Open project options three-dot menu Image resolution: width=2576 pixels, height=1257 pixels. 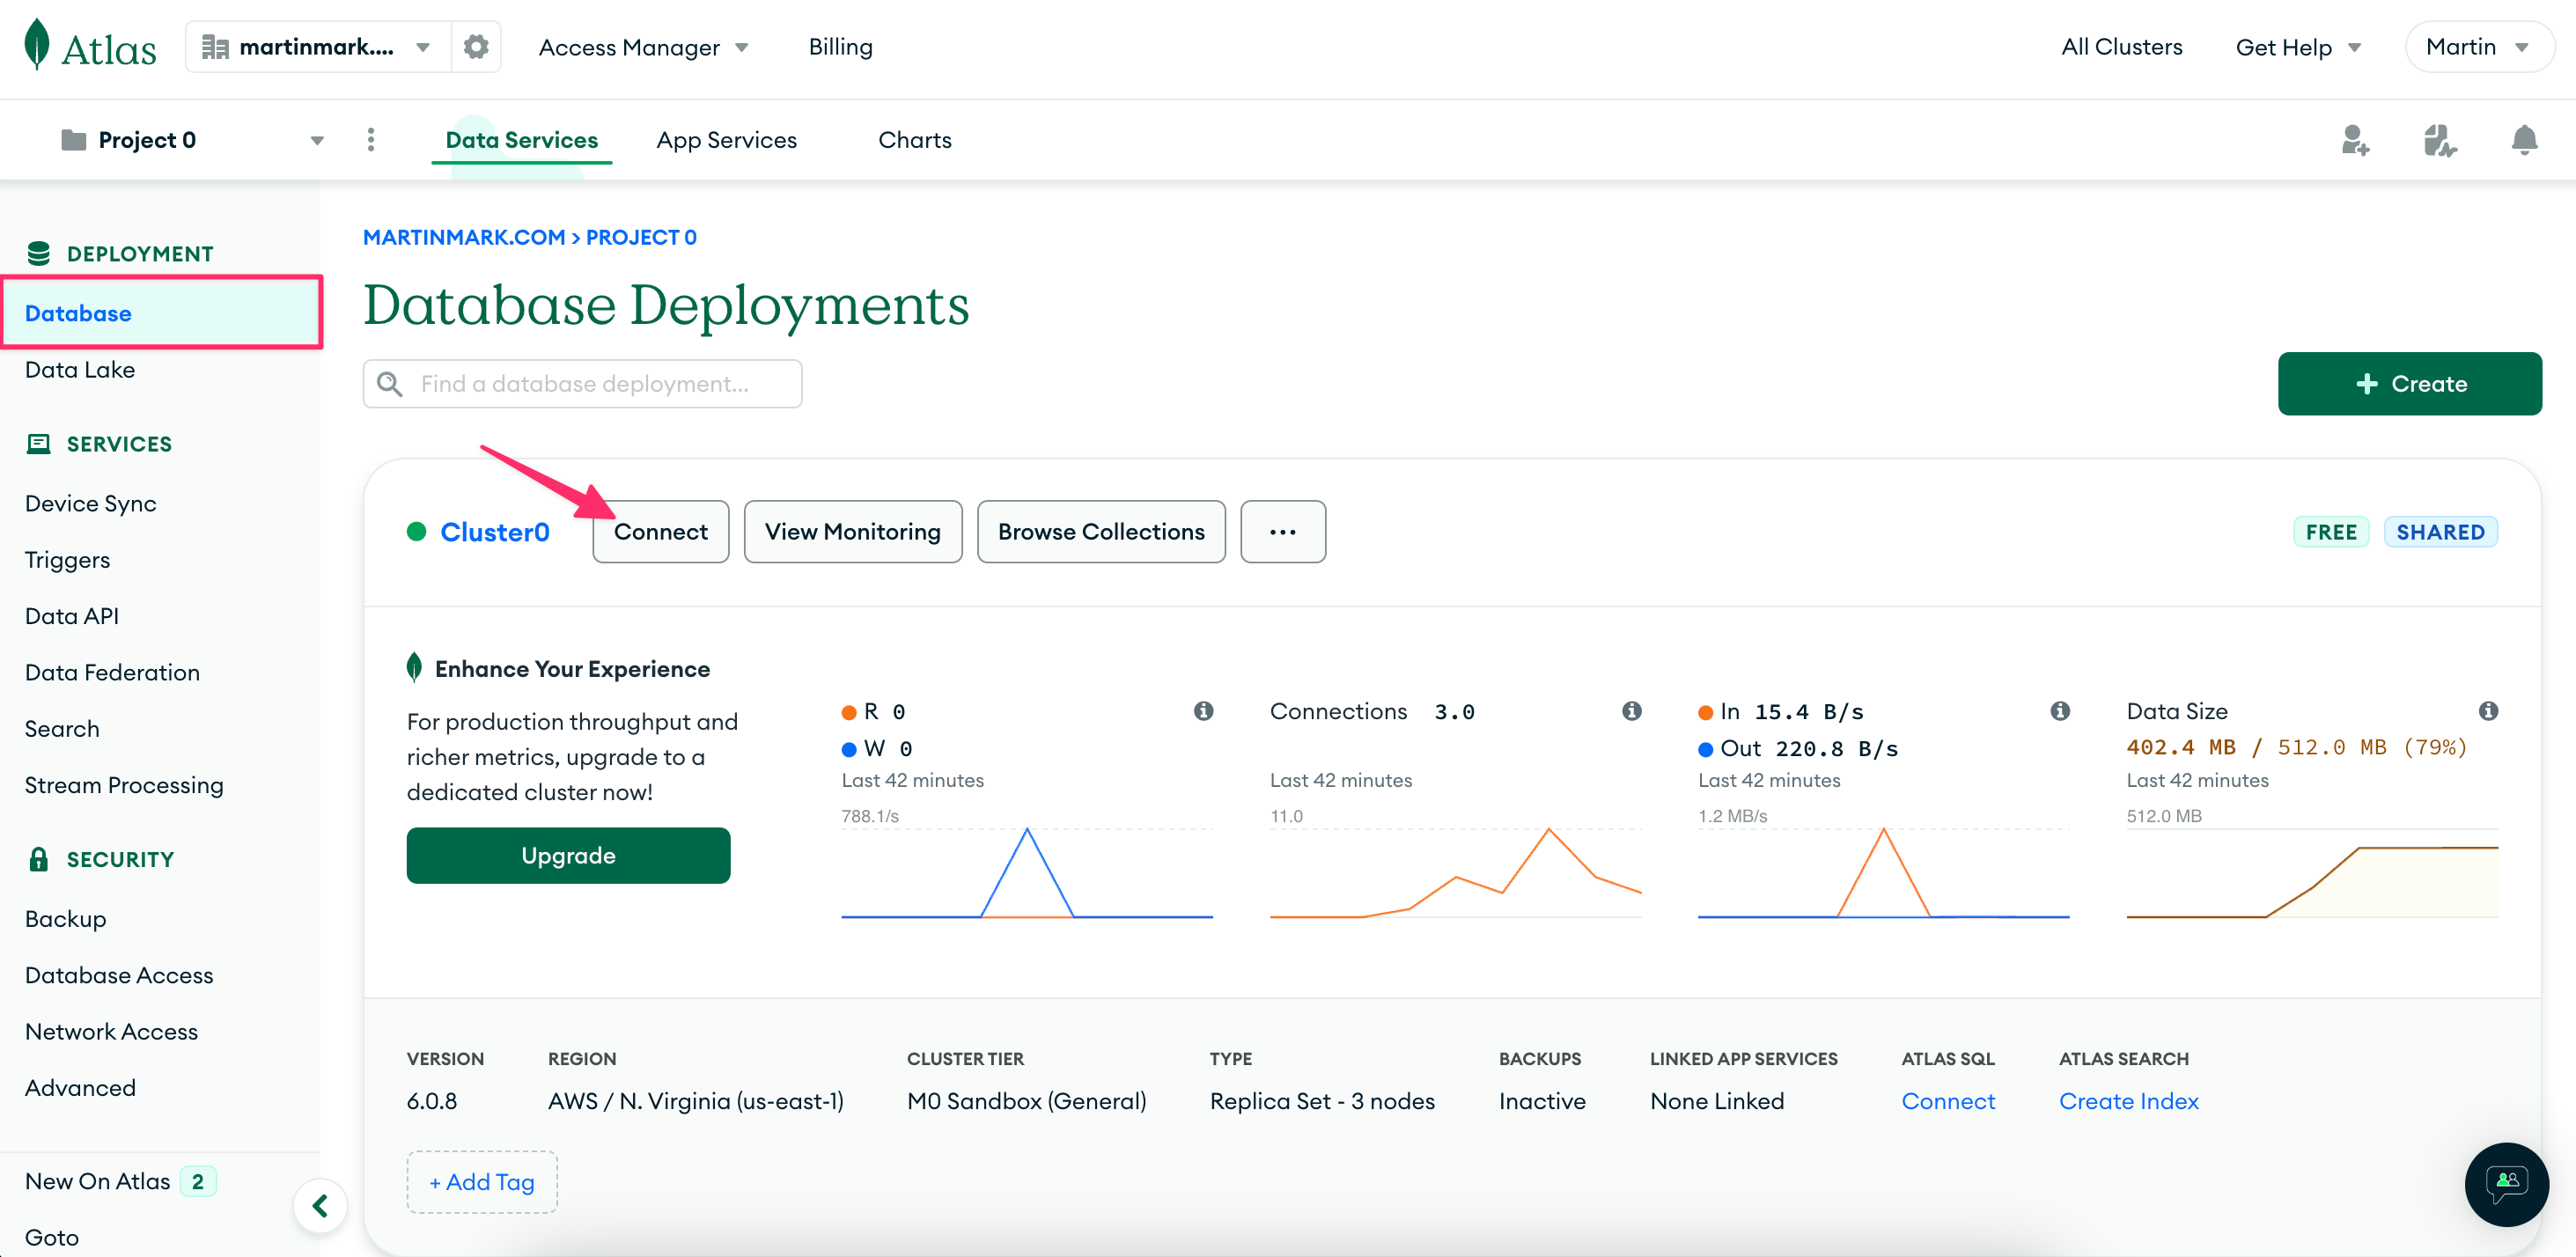point(371,140)
